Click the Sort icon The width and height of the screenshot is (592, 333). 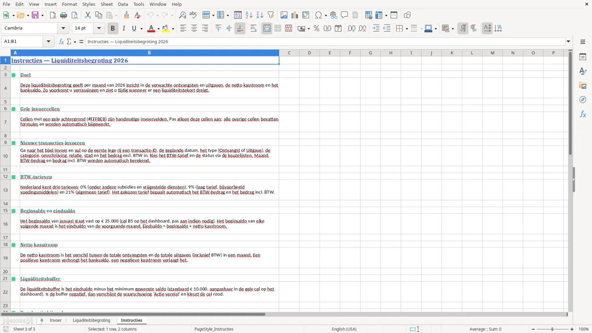click(x=238, y=15)
